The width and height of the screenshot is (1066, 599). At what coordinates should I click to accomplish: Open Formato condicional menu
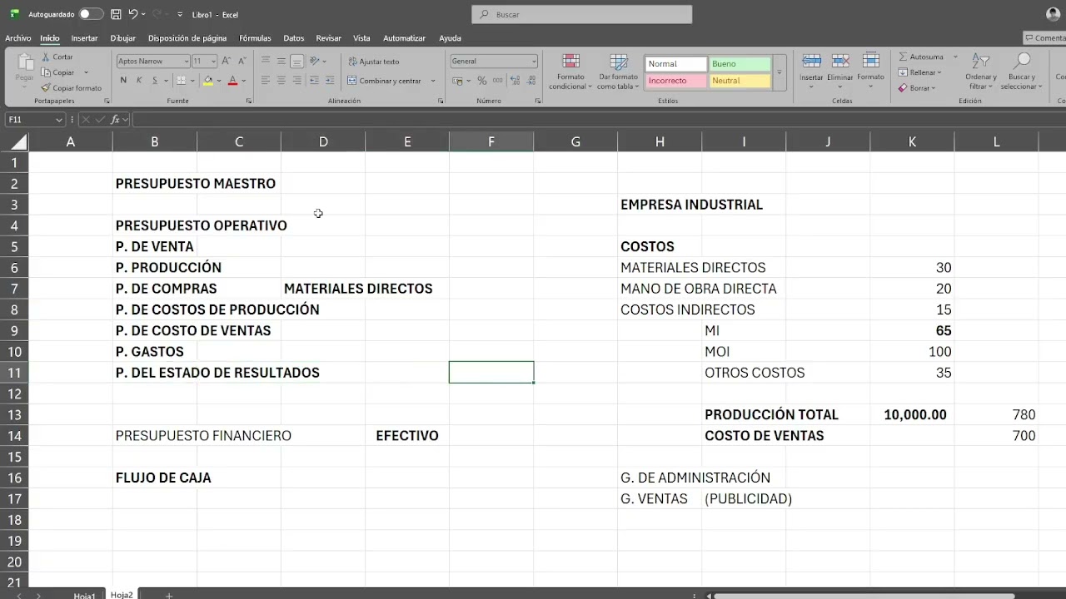[x=570, y=72]
